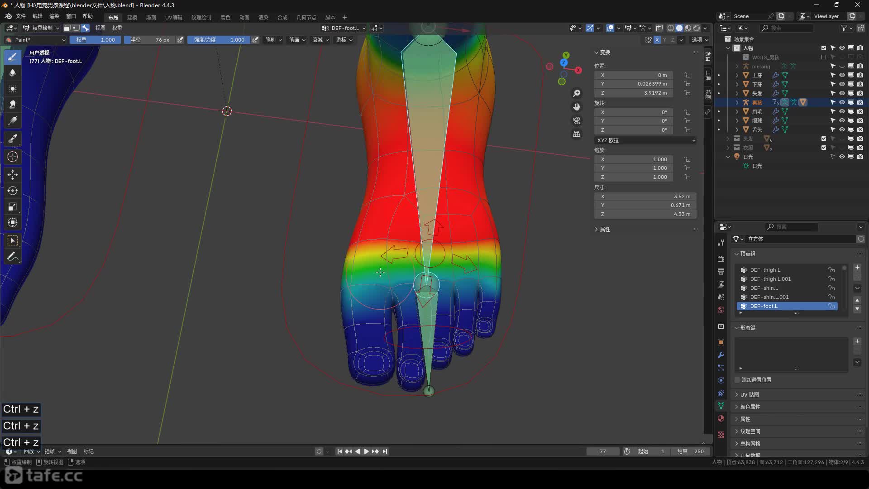
Task: Select the Blur weight paint tool
Action: (x=13, y=72)
